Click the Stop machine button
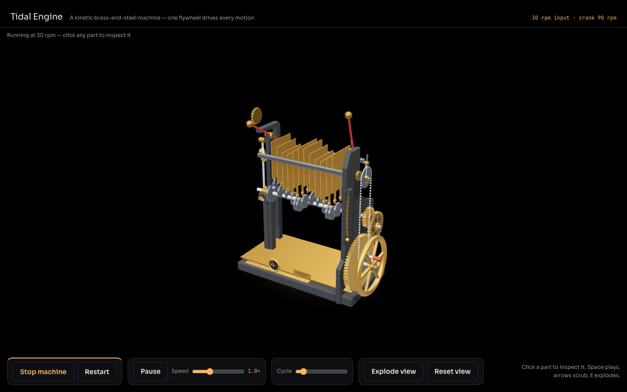 (43, 372)
